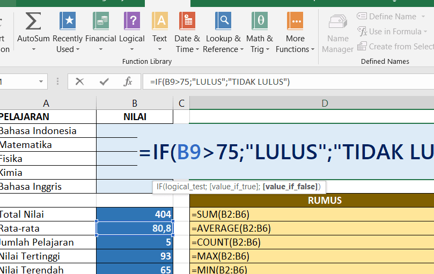Select the =SUM(B2:B6) formula cell
The width and height of the screenshot is (434, 274).
(312, 214)
